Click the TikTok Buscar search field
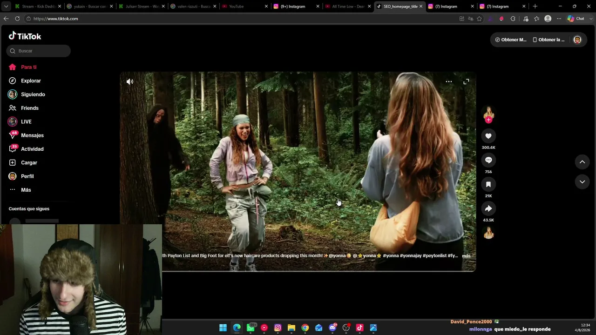Image resolution: width=596 pixels, height=335 pixels. [x=39, y=51]
